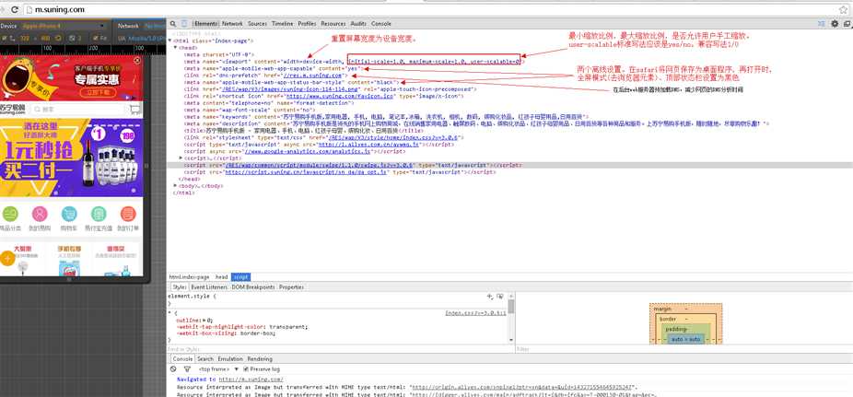Open DevTools settings gear icon
This screenshot has height=397, width=853.
[x=835, y=24]
